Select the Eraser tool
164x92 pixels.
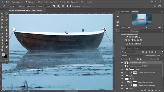(x=6, y=33)
